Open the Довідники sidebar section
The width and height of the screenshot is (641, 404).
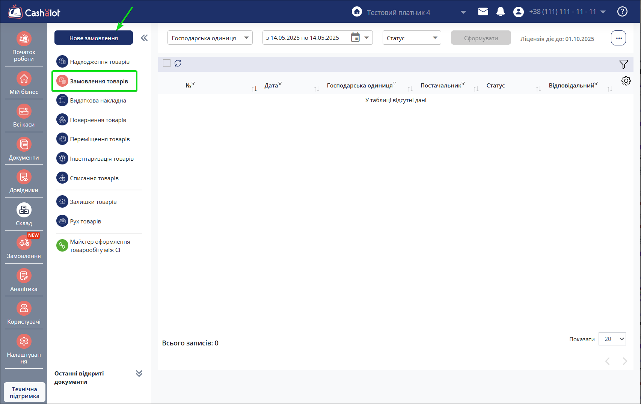(x=24, y=181)
